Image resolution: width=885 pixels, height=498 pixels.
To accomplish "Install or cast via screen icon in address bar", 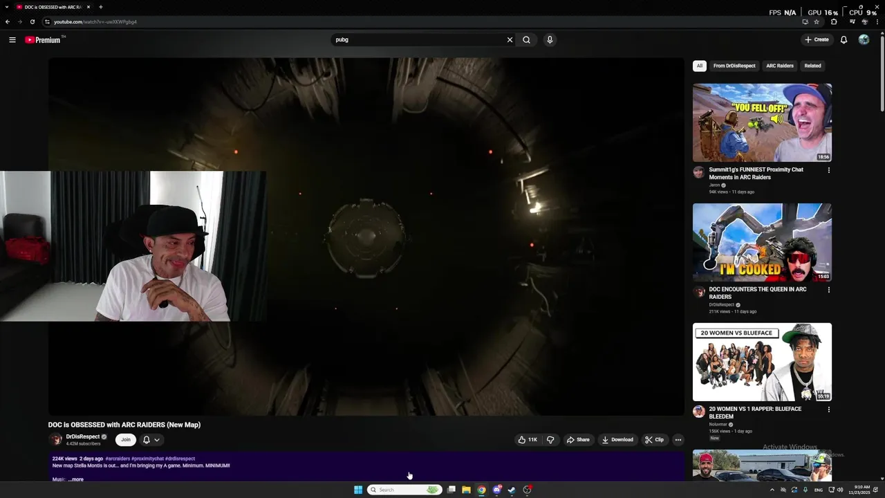I will (805, 21).
